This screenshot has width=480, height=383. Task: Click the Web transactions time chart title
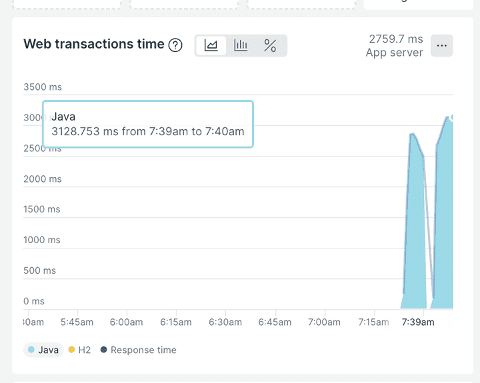point(94,45)
